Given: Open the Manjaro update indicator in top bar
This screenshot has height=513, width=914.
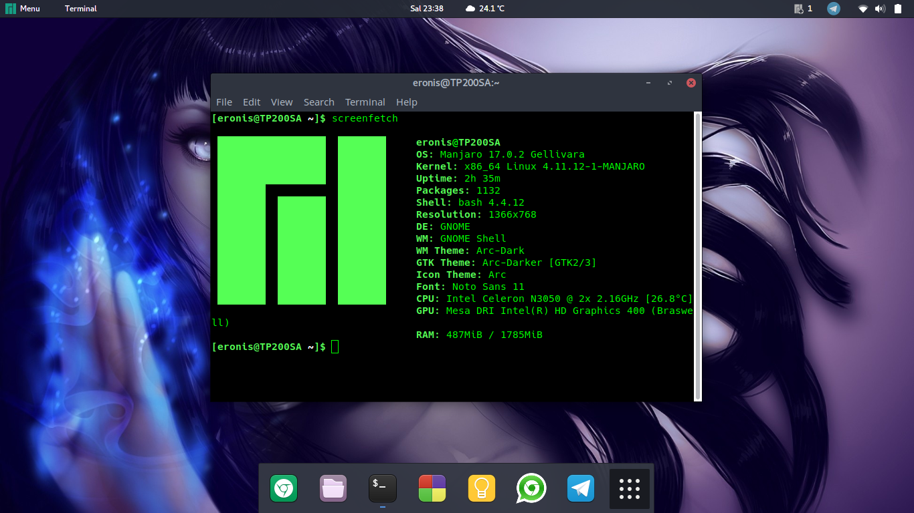Looking at the screenshot, I should [802, 9].
